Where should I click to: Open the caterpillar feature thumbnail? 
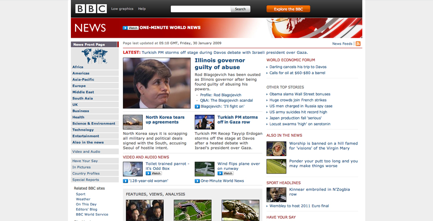pos(193,210)
